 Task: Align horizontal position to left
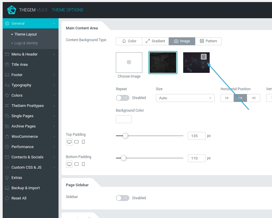(x=227, y=98)
